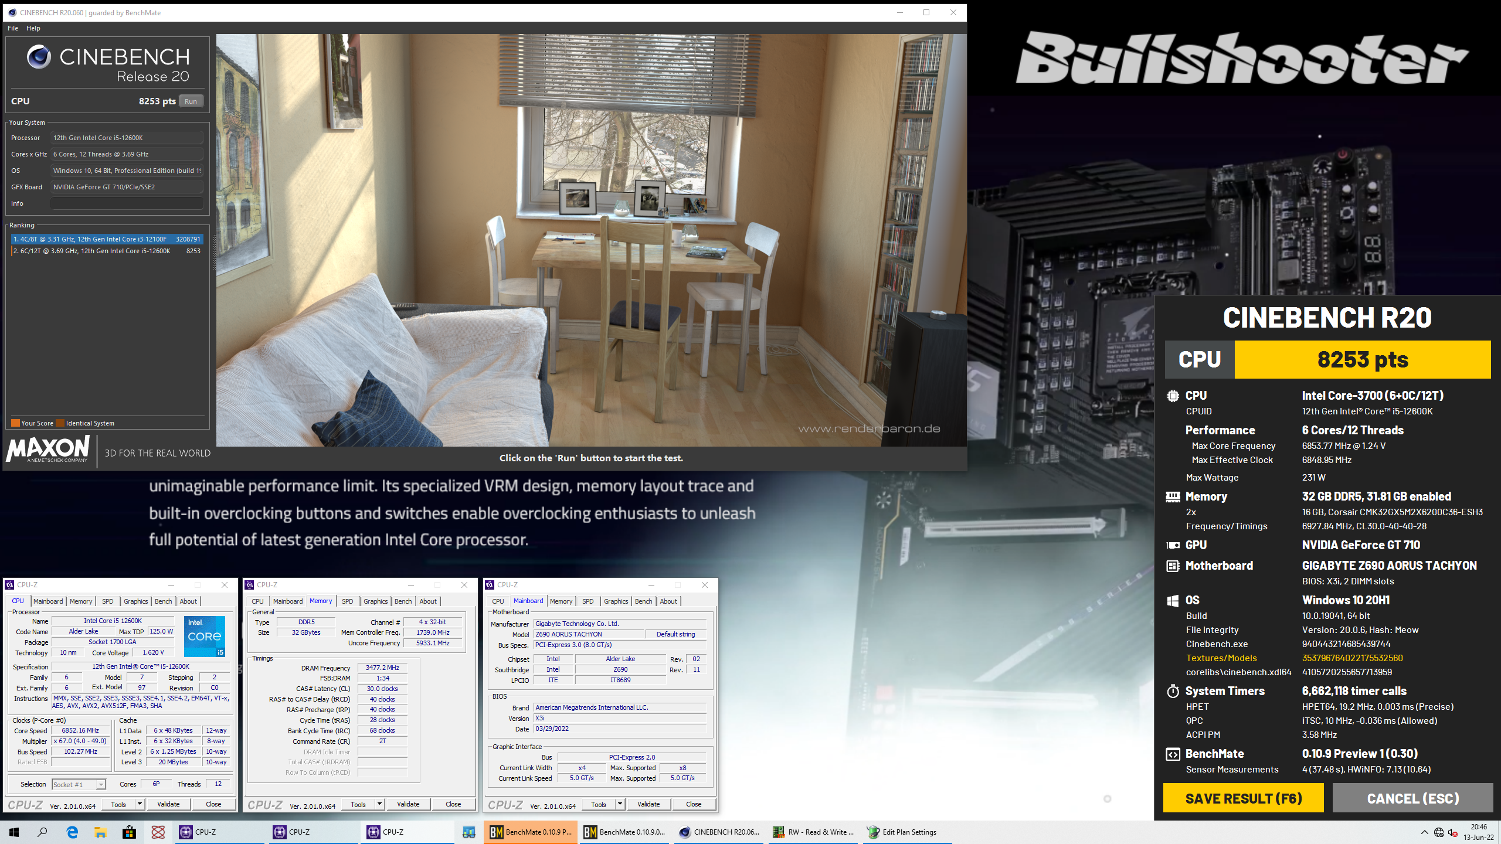Screen dimensions: 1501x844
Task: Switch to BenchMate 0.10.9 P... taskbar window
Action: (x=531, y=832)
